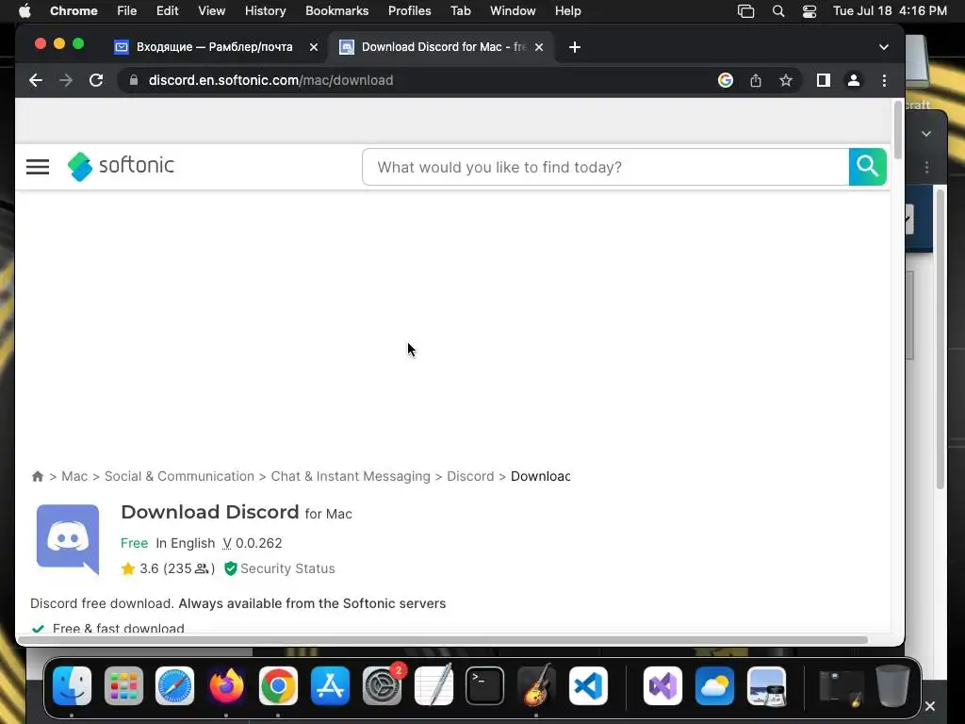965x724 pixels.
Task: Open Discord breadcrumb link
Action: point(470,476)
